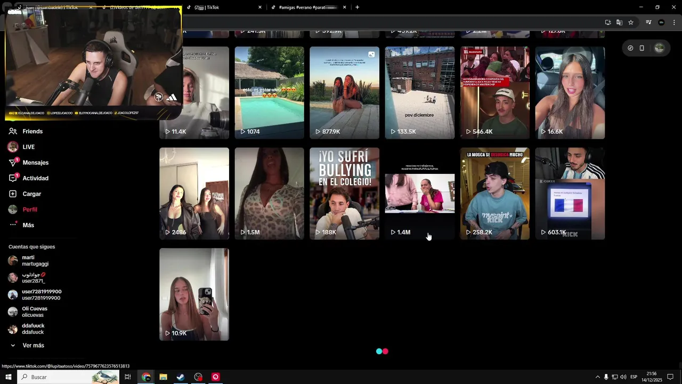
Task: Open ddafuuck account
Action: tap(33, 329)
